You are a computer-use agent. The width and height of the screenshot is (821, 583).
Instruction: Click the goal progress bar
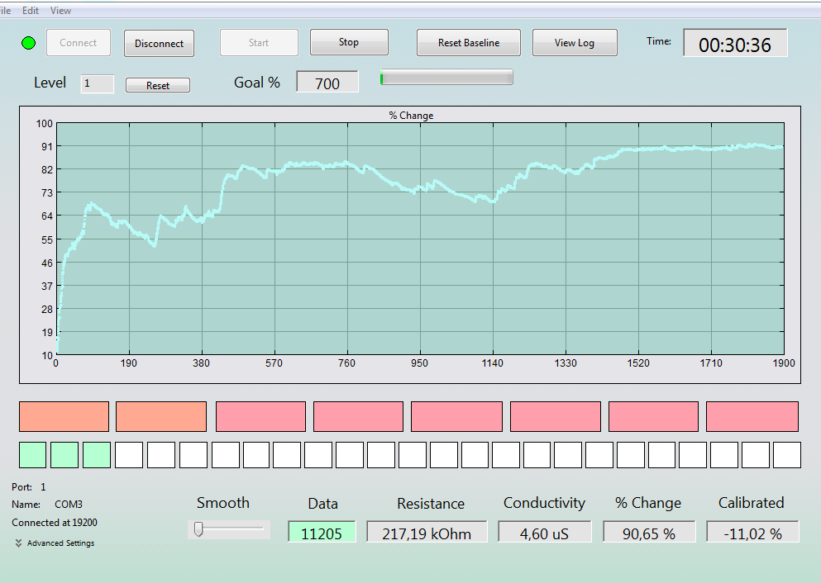446,77
